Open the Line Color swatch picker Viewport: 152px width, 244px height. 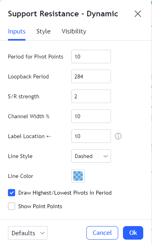pyautogui.click(x=78, y=176)
